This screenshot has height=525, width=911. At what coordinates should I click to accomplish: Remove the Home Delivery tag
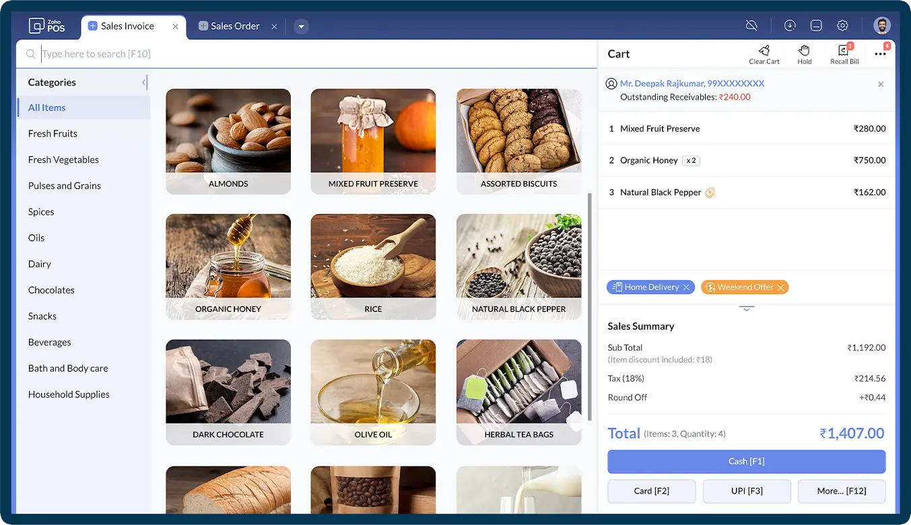coord(686,287)
